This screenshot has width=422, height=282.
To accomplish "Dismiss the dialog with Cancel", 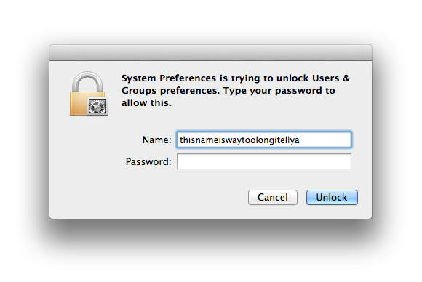I will pos(273,197).
